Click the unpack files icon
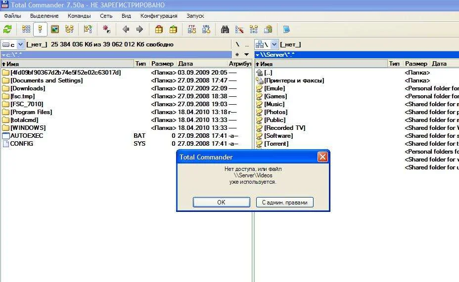459x282 pixels. coord(173,29)
